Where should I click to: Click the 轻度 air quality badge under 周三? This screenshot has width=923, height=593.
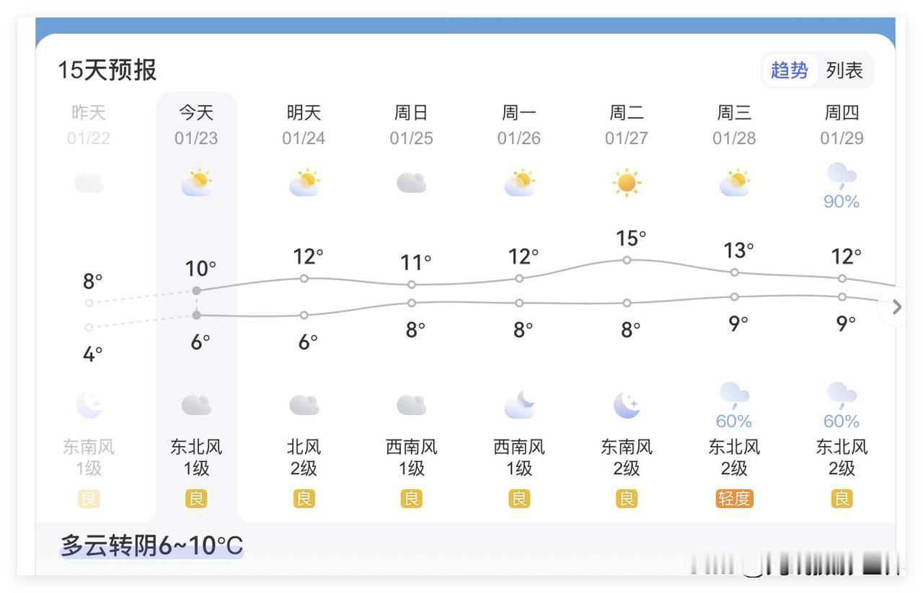pos(733,497)
